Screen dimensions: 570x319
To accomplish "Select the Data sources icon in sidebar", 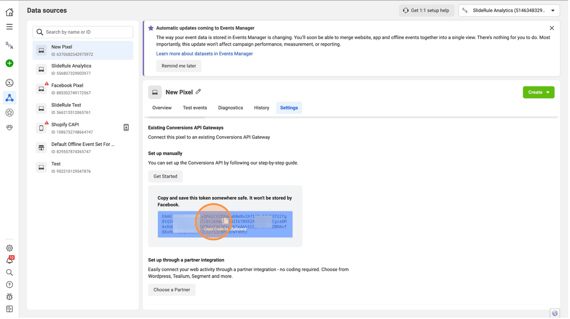I will click(x=9, y=98).
